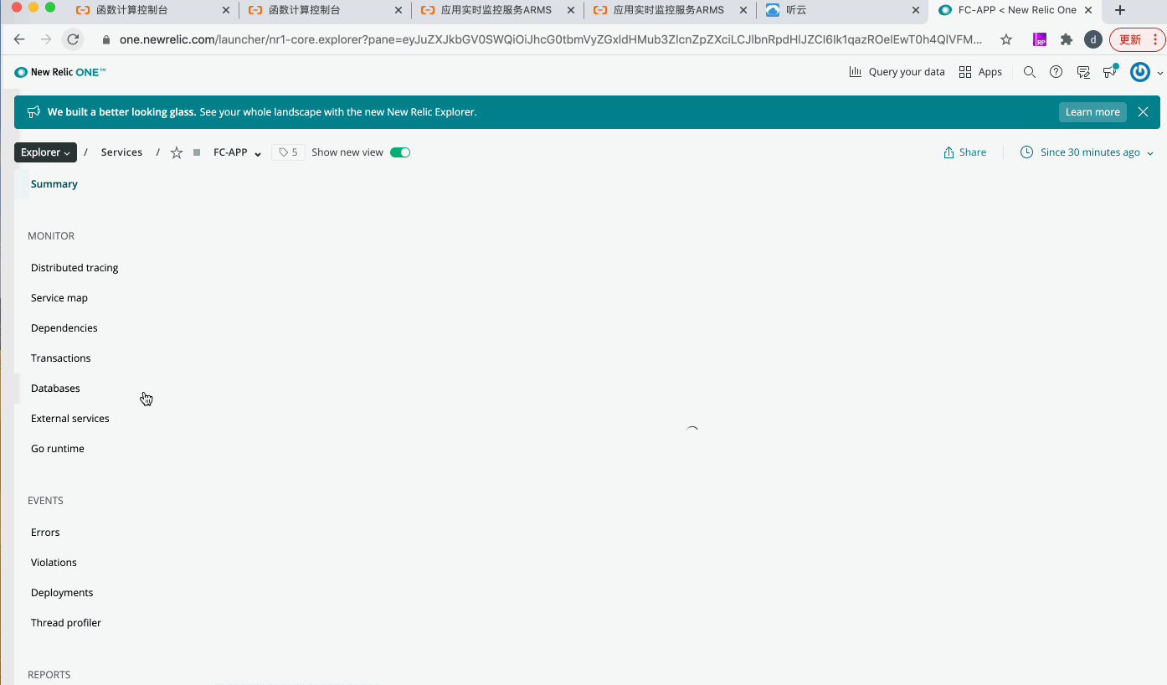Open a new browser tab with plus

1120,10
